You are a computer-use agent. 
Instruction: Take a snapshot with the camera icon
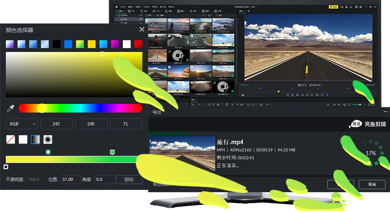coord(292,95)
